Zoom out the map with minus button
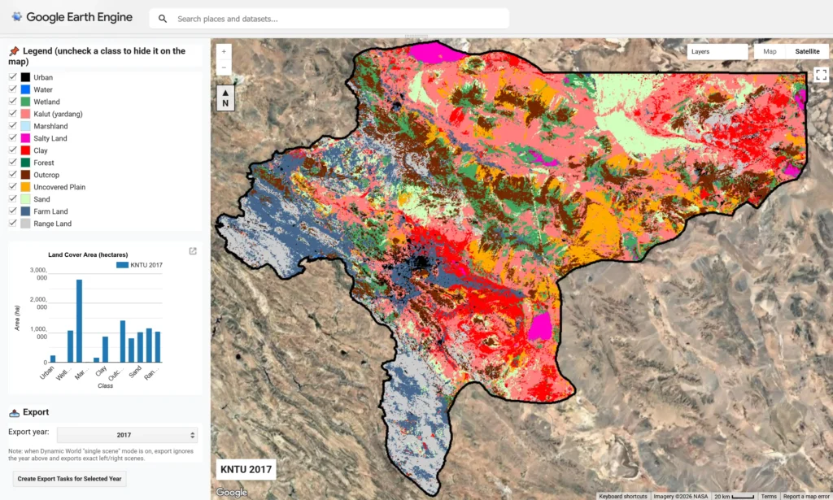 224,67
